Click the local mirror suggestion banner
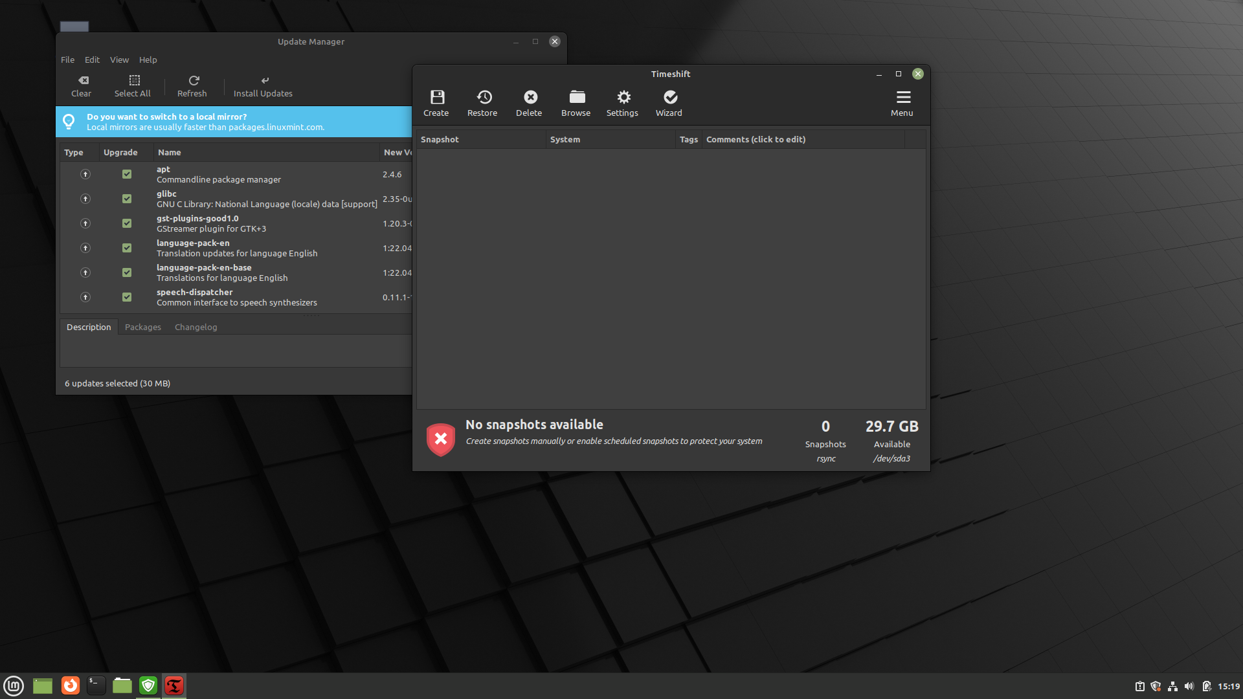The width and height of the screenshot is (1243, 699). [x=234, y=122]
